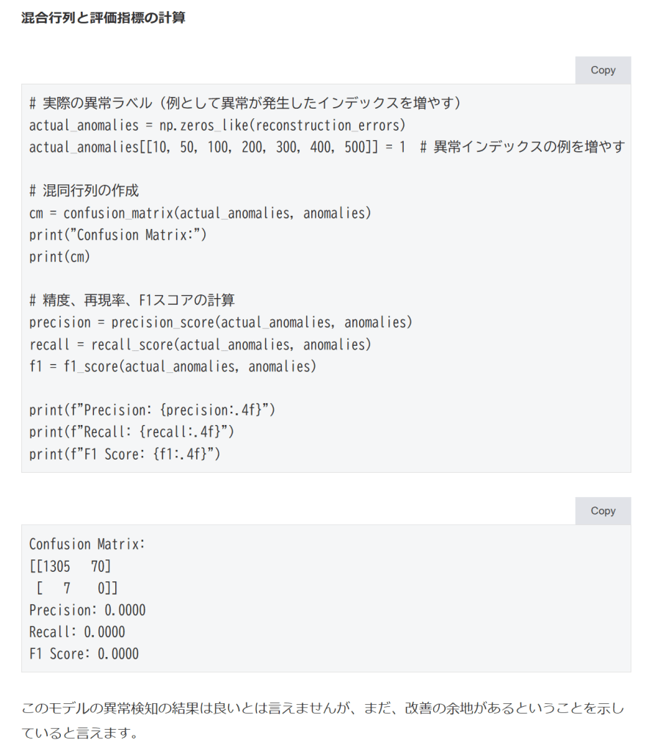Click the print("Confusion Matrix:") line

pyautogui.click(x=119, y=235)
